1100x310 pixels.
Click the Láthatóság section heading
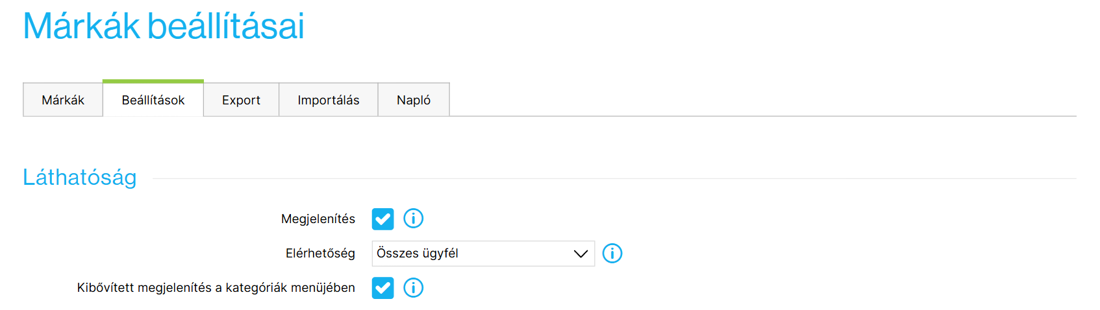coord(80,177)
